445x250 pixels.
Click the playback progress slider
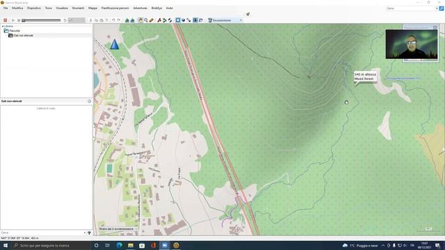(42, 20)
